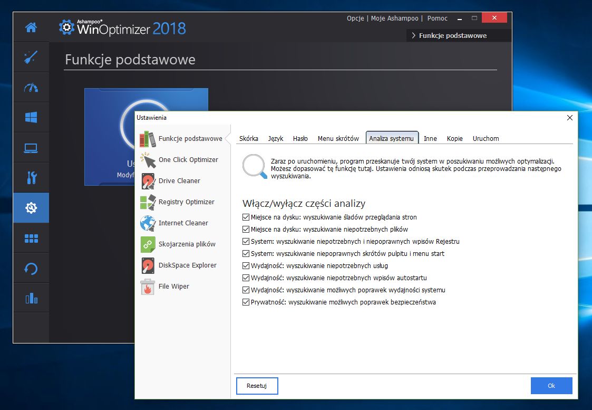Click the Internet Cleaner globe icon
The height and width of the screenshot is (410, 592).
(148, 223)
